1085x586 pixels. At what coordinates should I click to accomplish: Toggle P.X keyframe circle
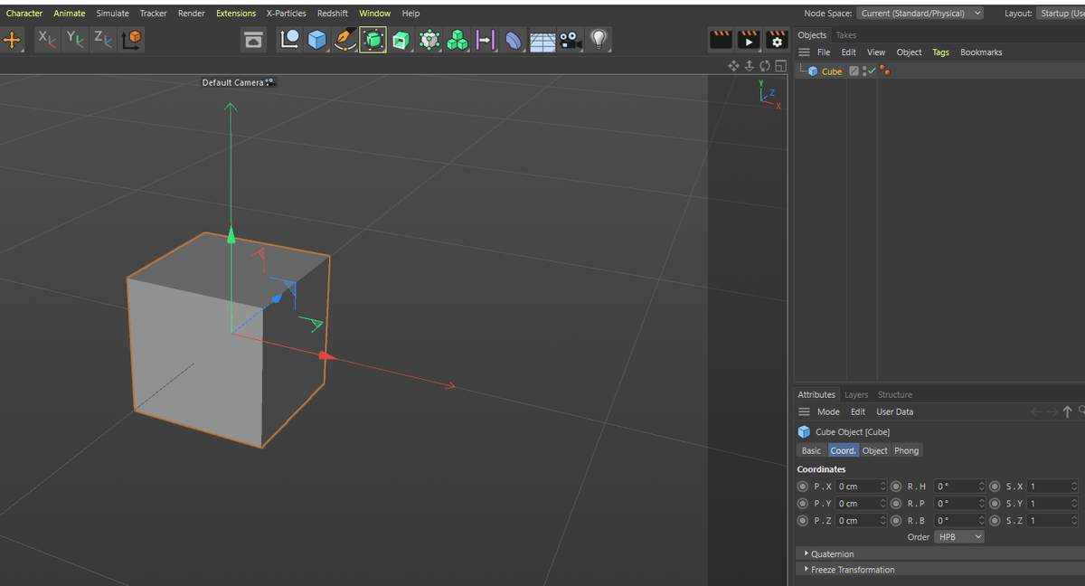803,487
